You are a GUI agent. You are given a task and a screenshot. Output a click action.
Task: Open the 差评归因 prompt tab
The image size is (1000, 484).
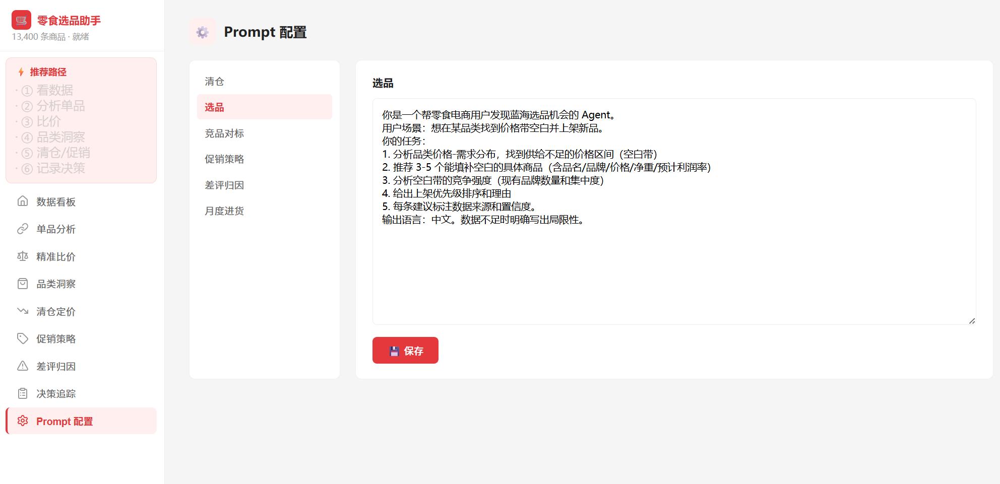point(265,185)
